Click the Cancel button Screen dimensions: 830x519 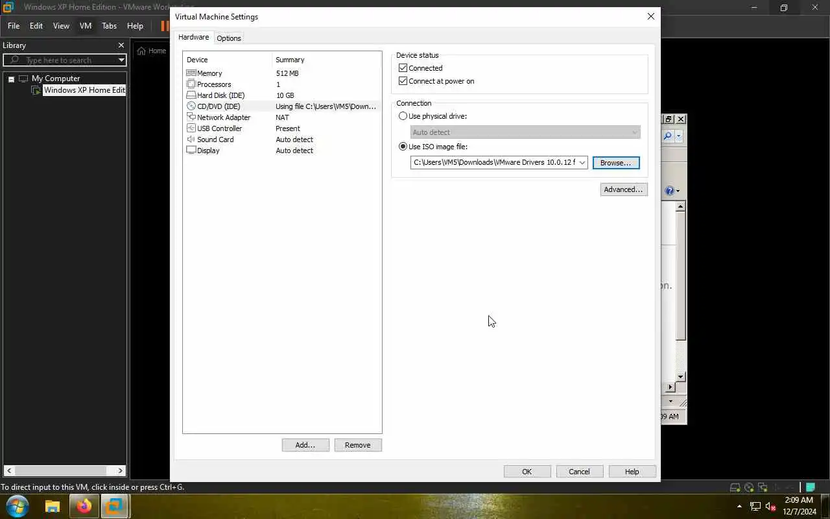tap(580, 472)
